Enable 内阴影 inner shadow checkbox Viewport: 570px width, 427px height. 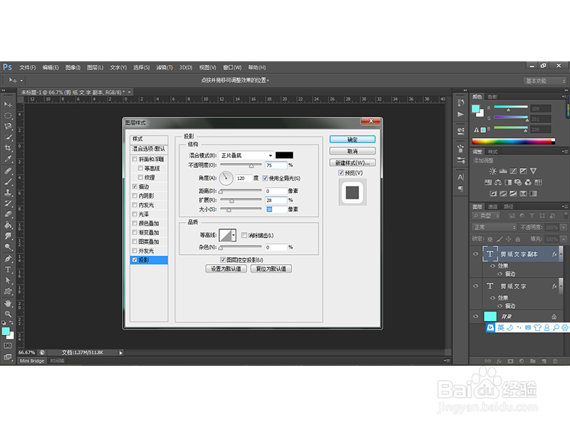click(x=135, y=196)
